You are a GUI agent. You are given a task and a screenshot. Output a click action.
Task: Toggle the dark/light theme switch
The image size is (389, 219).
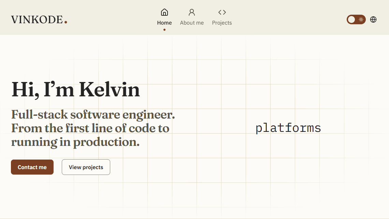[x=356, y=19]
